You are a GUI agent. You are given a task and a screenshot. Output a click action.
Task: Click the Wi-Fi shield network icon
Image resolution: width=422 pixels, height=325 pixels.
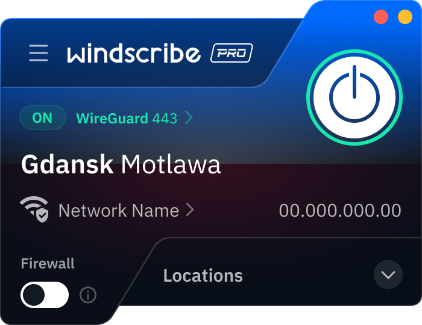34,209
